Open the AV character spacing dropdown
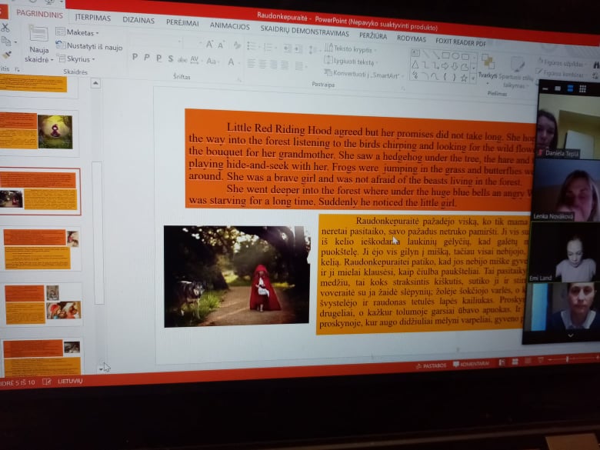 click(x=195, y=60)
